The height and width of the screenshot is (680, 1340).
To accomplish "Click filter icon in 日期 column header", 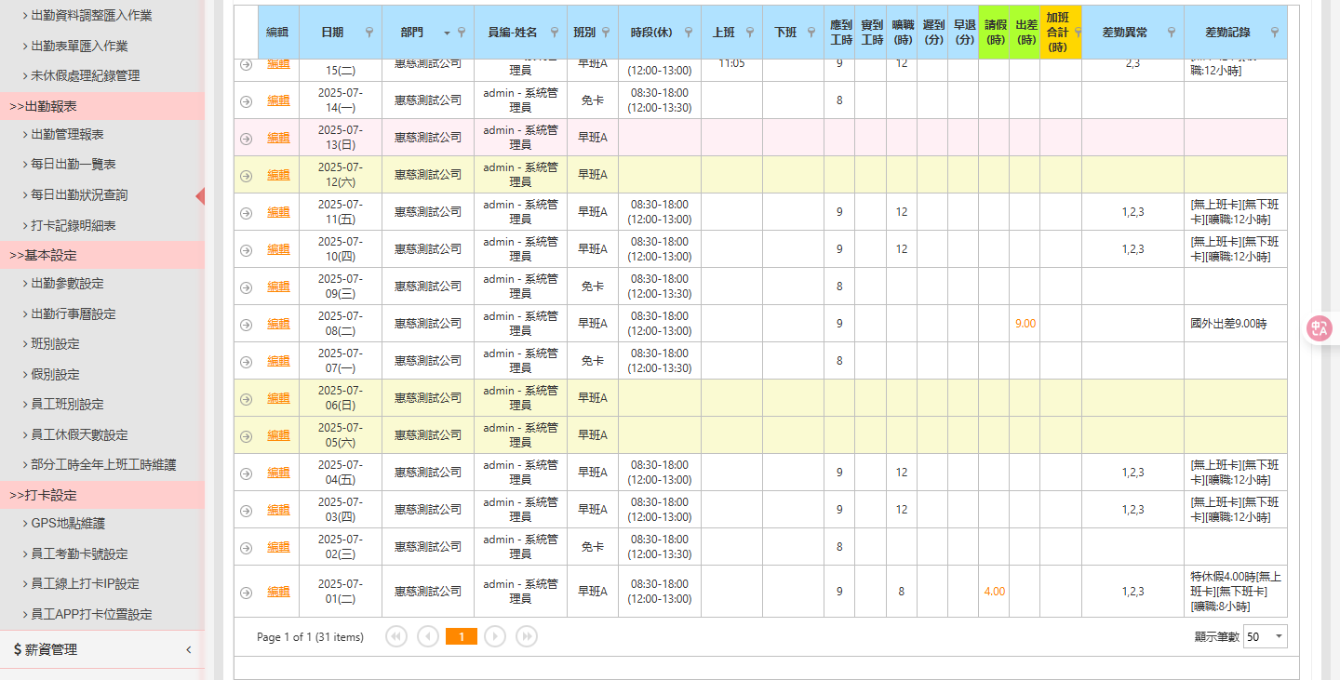I will pyautogui.click(x=370, y=33).
